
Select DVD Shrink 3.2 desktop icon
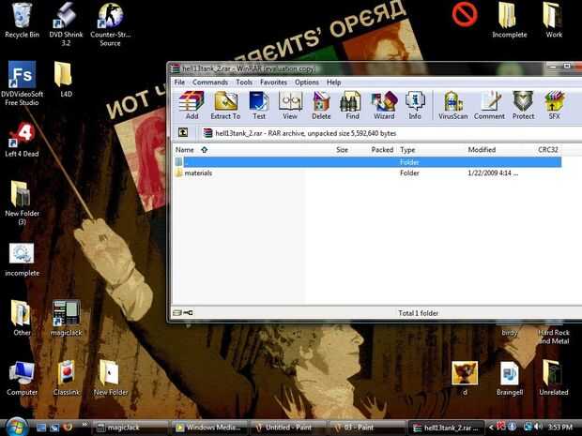coord(66,23)
